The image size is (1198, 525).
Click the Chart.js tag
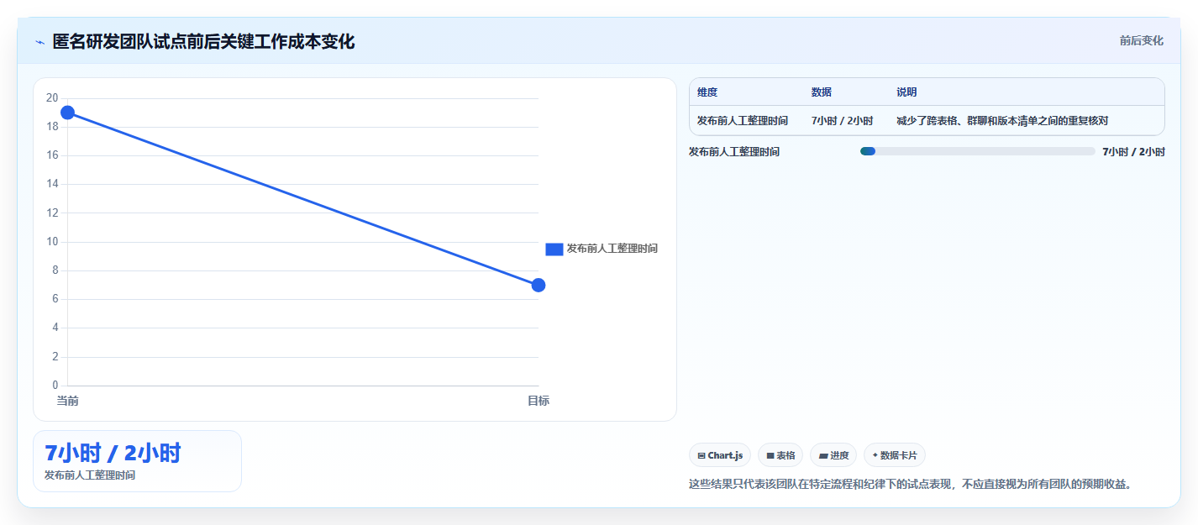point(720,455)
